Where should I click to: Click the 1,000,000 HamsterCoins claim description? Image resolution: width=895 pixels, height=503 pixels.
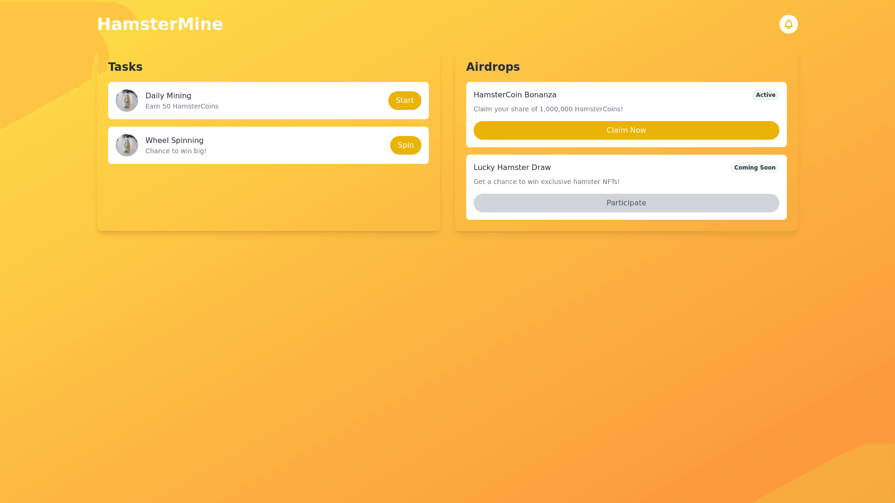(548, 109)
